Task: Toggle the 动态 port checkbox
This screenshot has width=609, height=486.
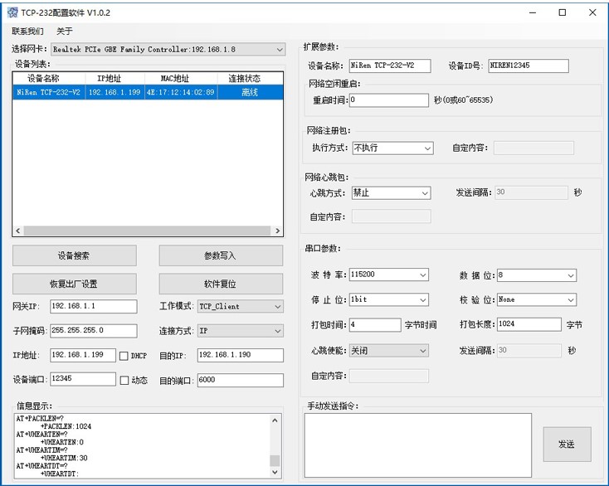Action: coord(124,381)
